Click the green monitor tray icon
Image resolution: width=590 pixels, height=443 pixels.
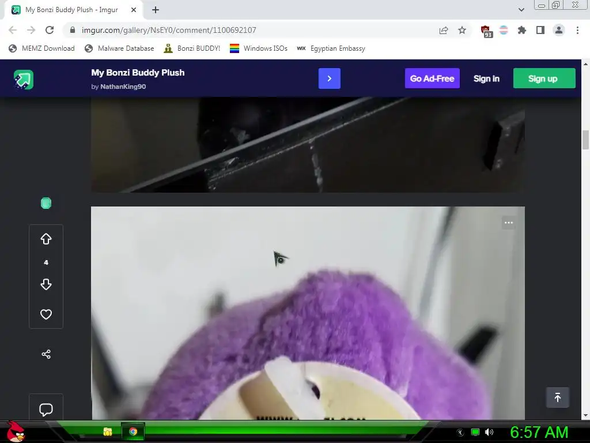pos(475,433)
